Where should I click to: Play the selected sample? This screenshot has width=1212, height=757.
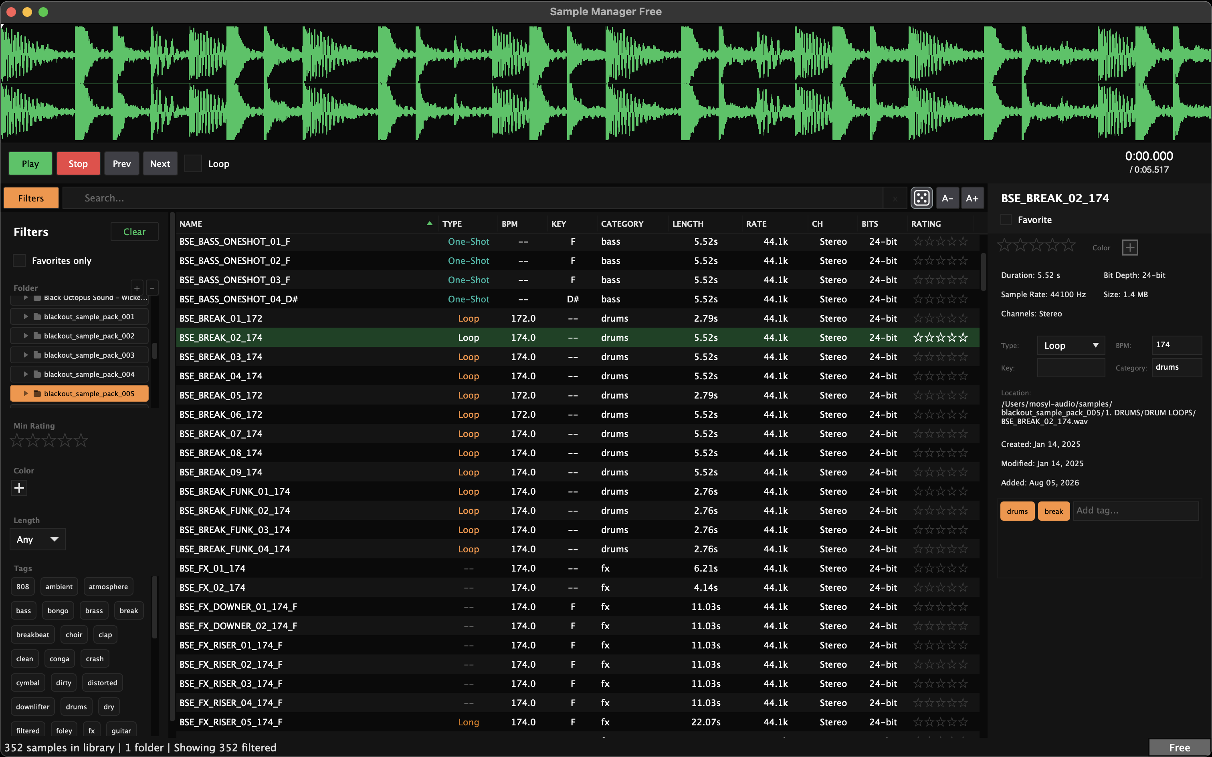[30, 164]
